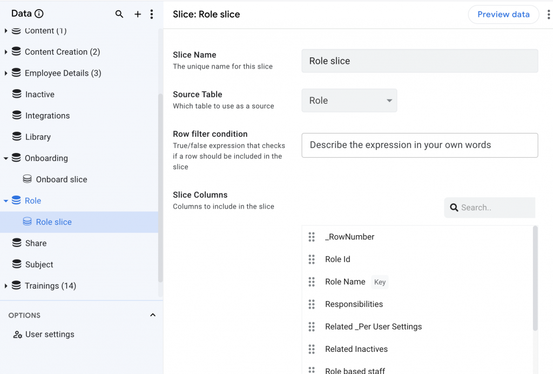The width and height of the screenshot is (553, 374).
Task: Collapse the Options section
Action: click(x=153, y=315)
